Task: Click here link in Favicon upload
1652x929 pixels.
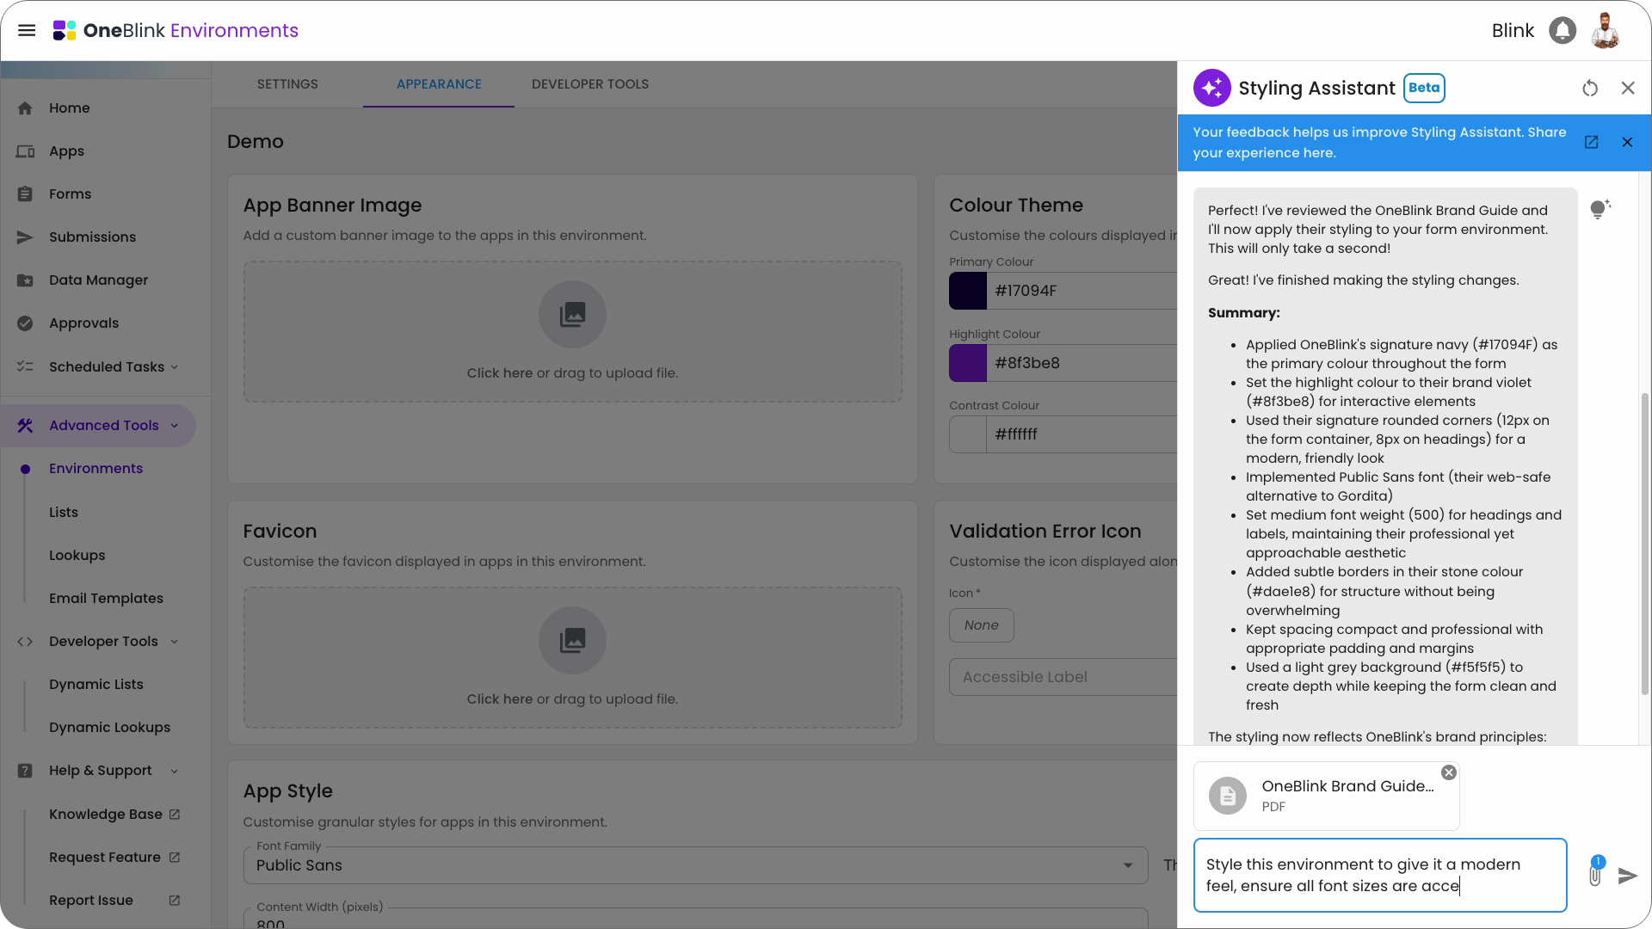Action: coord(499,699)
